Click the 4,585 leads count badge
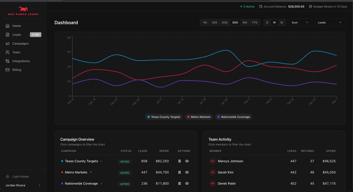Viewport: 353px width, 192px height. (35, 34)
